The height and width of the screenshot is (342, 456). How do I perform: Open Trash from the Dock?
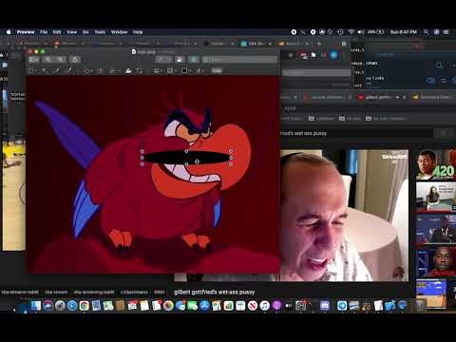420,306
